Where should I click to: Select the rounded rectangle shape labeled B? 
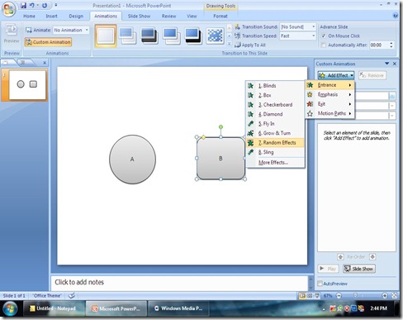[220, 159]
